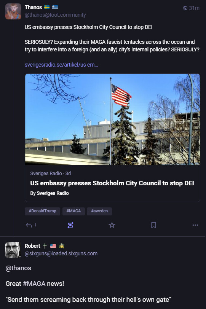The width and height of the screenshot is (206, 309).
Task: Click the @thanos mention in Robert's reply
Action: pos(18,268)
